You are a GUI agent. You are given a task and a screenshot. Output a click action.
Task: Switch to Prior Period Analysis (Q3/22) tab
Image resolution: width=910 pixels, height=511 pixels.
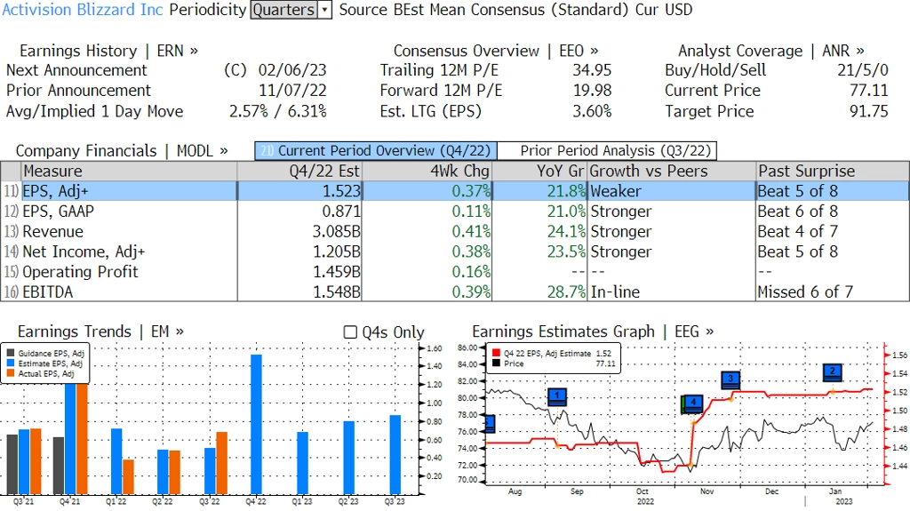point(607,150)
